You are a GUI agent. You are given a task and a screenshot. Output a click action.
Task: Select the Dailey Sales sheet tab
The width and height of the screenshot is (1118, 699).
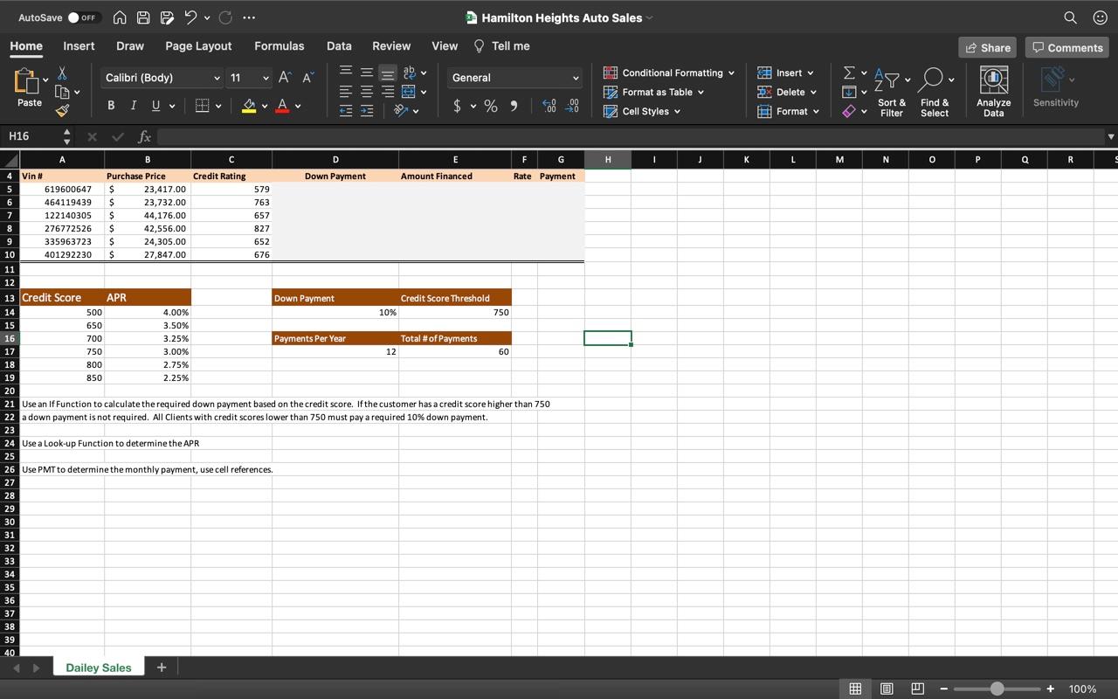pyautogui.click(x=98, y=667)
